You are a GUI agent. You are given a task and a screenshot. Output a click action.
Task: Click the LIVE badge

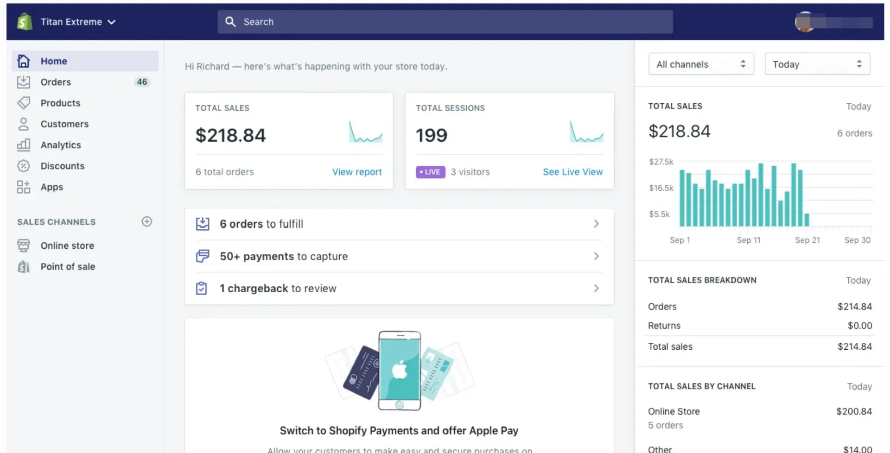coord(431,172)
